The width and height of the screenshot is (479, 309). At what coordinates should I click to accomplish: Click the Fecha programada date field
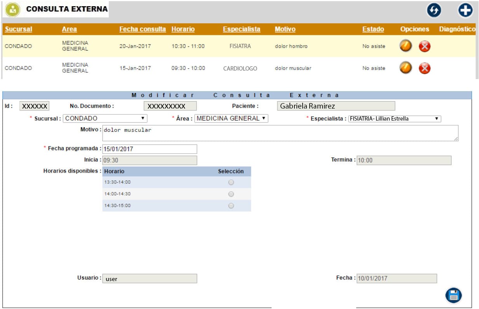150,149
